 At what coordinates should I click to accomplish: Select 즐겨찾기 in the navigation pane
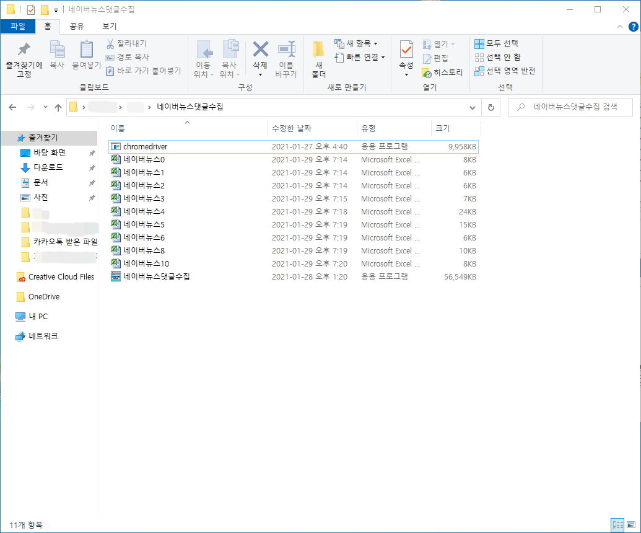49,138
